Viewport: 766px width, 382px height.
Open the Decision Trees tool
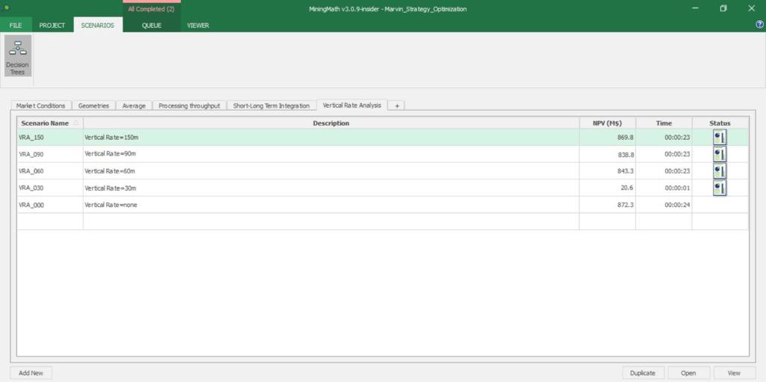tap(18, 56)
